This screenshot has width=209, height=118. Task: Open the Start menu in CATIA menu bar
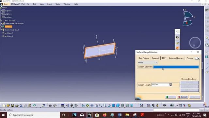point(6,4)
